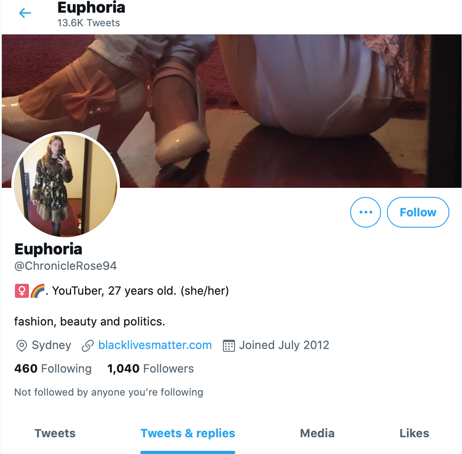Select the Tweets & replies tab

pos(188,433)
